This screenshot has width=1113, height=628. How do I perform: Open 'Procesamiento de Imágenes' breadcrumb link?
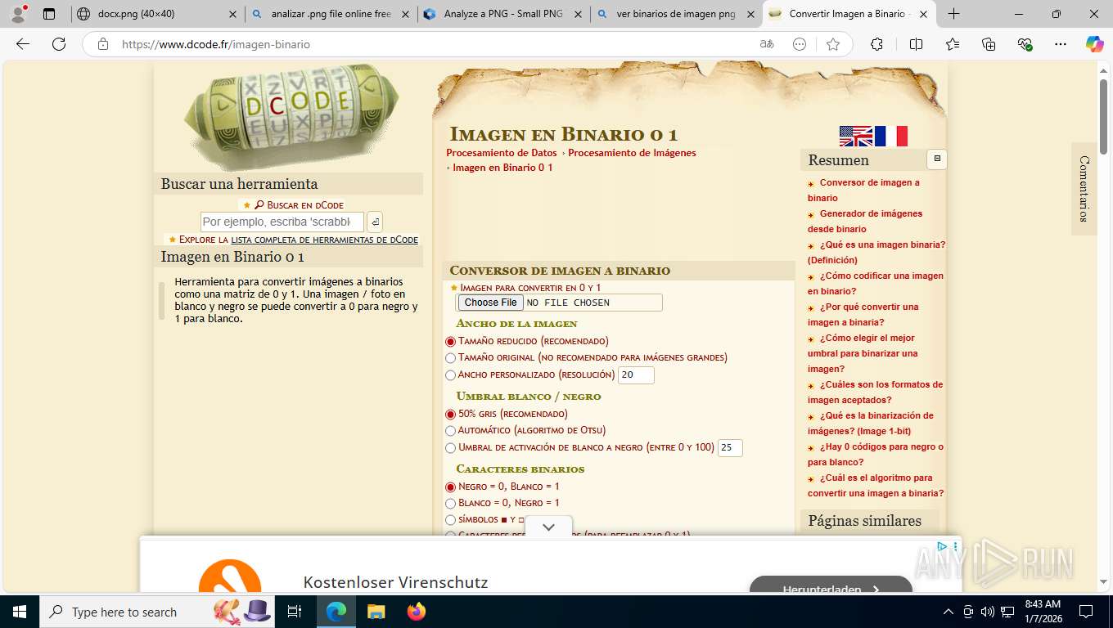[x=632, y=153]
